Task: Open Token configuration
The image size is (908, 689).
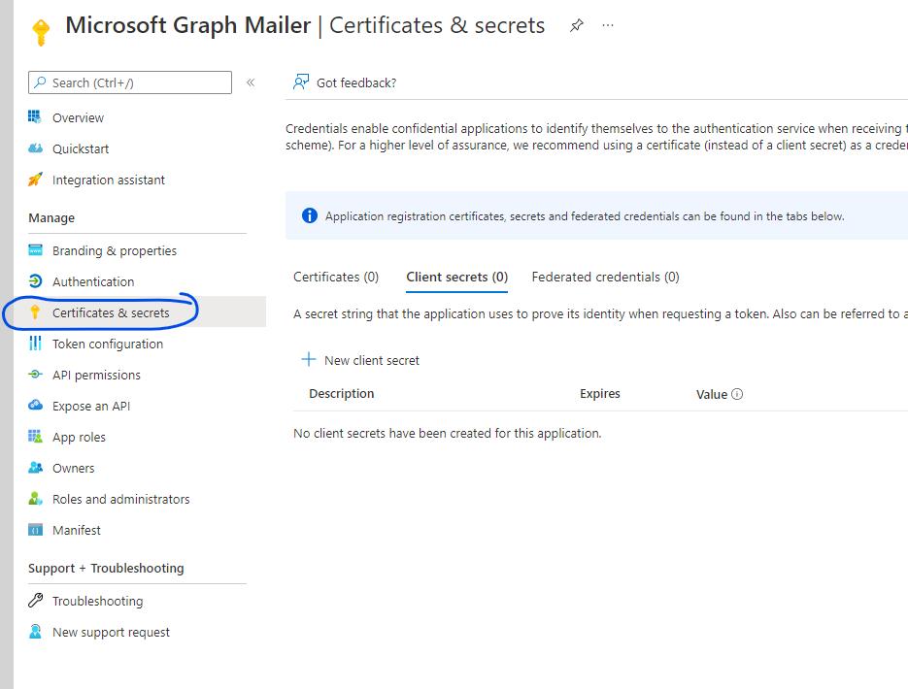Action: (x=107, y=344)
